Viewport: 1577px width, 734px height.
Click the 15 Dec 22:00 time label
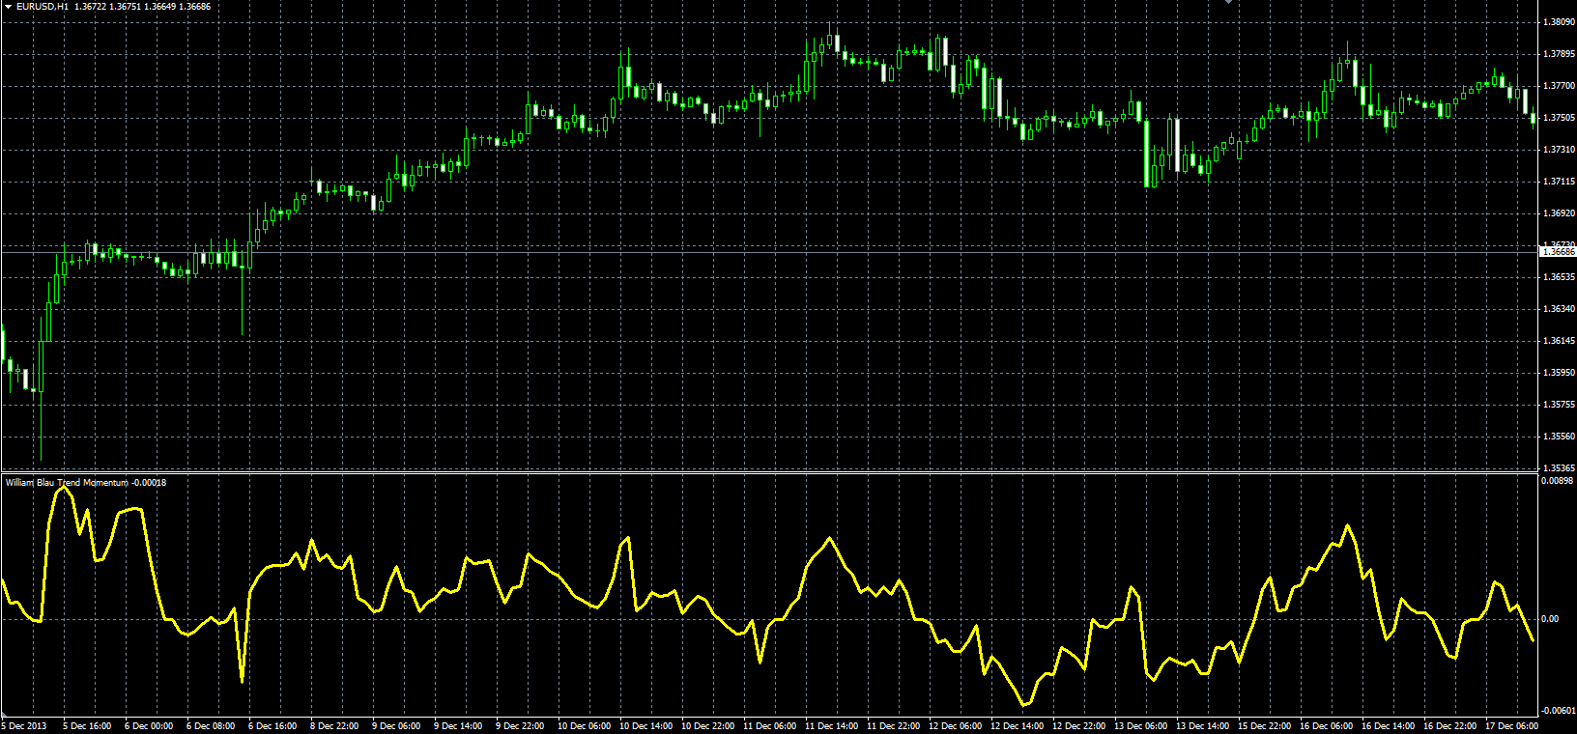click(x=1265, y=726)
